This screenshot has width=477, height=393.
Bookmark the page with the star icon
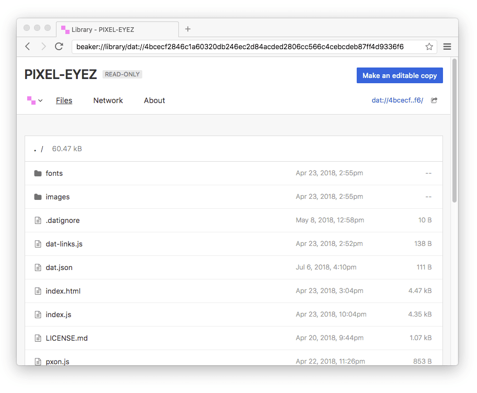[429, 47]
